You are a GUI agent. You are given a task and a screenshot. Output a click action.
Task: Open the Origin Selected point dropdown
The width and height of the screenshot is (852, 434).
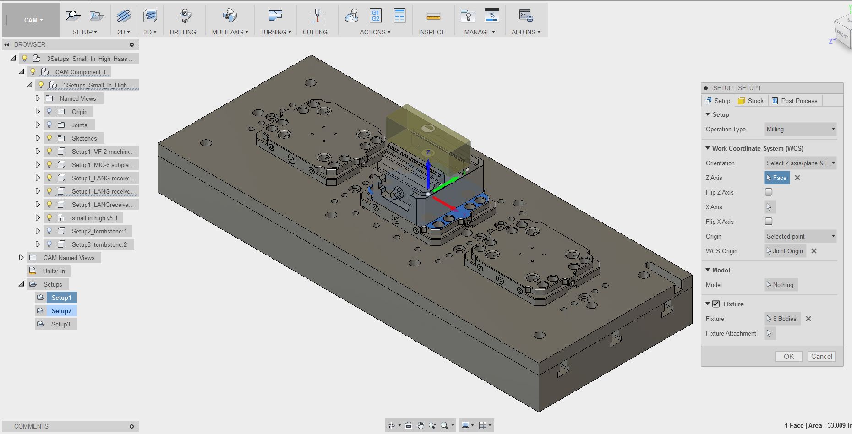click(800, 236)
